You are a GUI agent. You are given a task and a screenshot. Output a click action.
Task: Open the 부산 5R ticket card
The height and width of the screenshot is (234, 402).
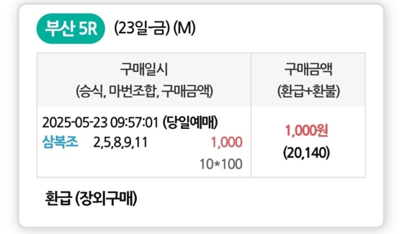pos(201,115)
